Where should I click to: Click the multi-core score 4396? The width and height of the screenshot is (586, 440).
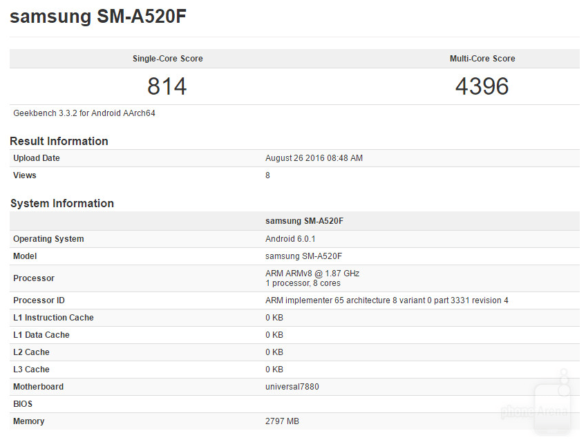(x=482, y=86)
